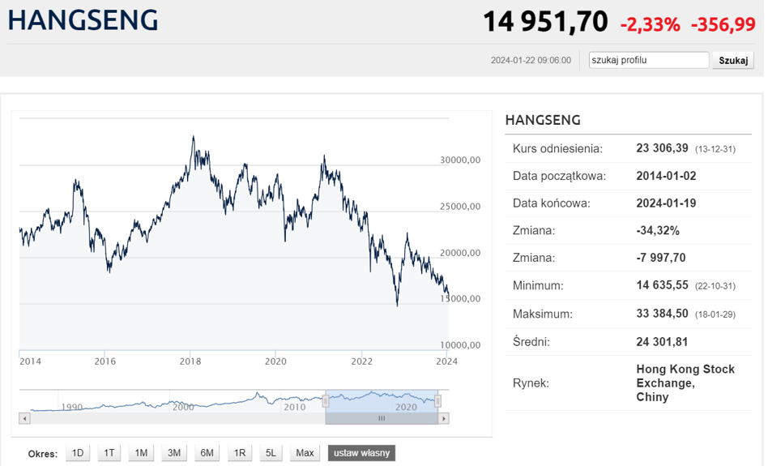
Task: Click the 2000 label in range navigator
Action: 183,407
